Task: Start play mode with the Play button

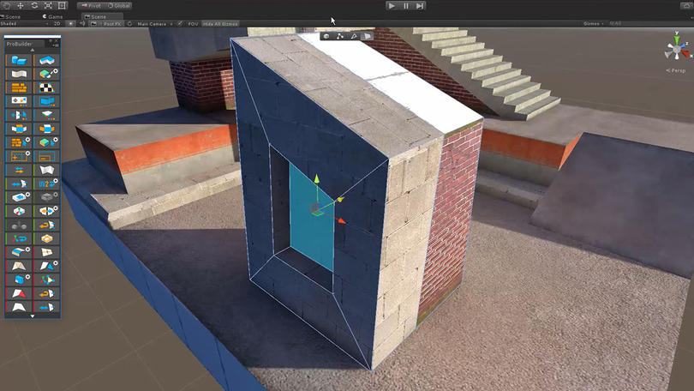Action: (x=392, y=6)
